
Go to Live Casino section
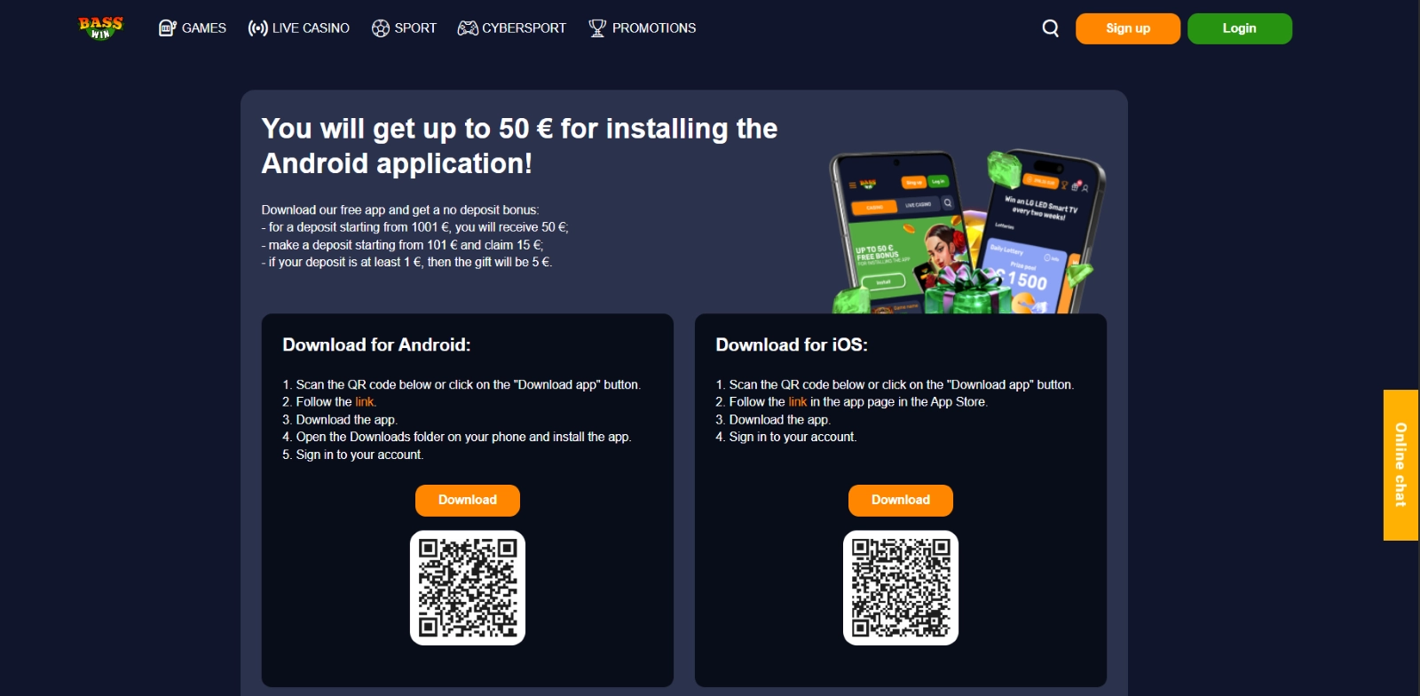pos(311,28)
